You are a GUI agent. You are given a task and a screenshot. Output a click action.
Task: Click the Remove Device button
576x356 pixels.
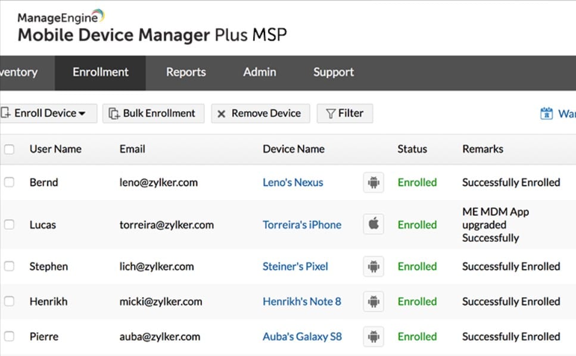pos(260,113)
